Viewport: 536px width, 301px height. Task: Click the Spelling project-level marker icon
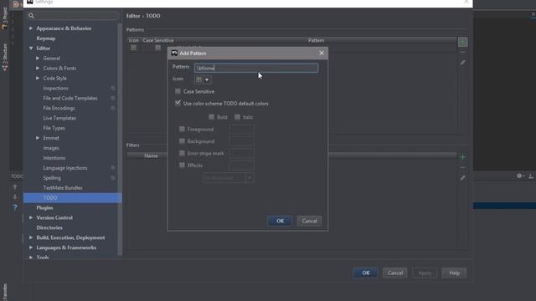(113, 178)
